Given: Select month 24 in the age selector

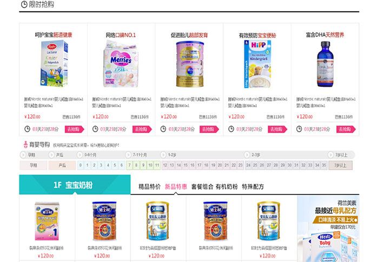Looking at the screenshot, I should click(248, 165).
